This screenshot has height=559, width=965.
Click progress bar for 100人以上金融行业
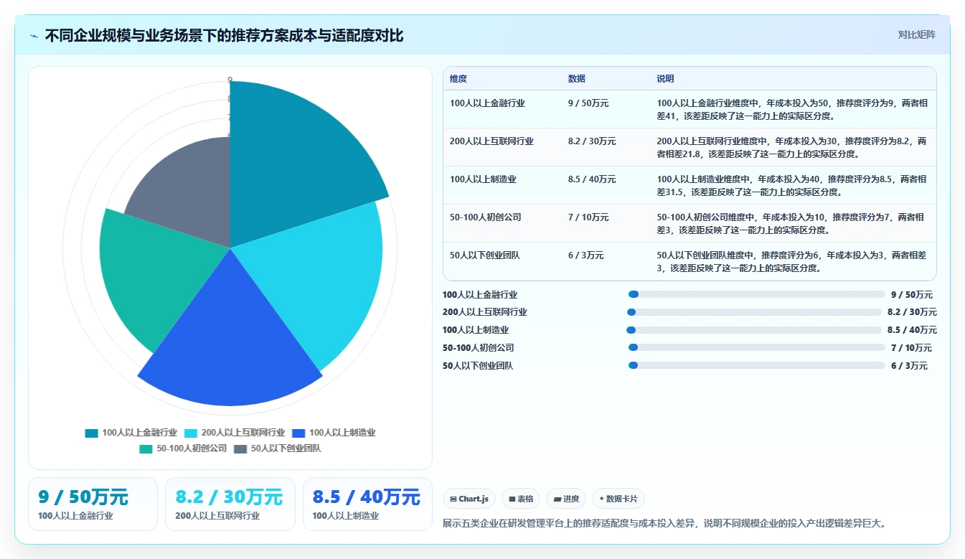click(x=756, y=294)
